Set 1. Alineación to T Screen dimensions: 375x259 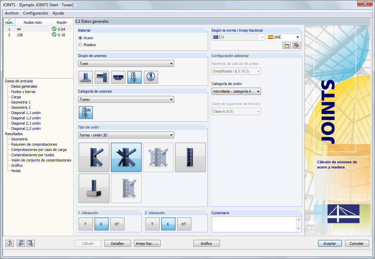[x=86, y=224]
